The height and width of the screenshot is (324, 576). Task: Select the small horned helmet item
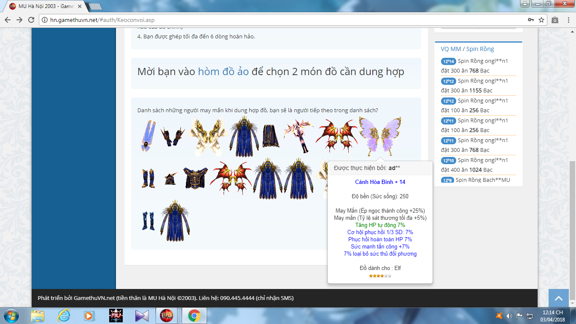coord(170,179)
